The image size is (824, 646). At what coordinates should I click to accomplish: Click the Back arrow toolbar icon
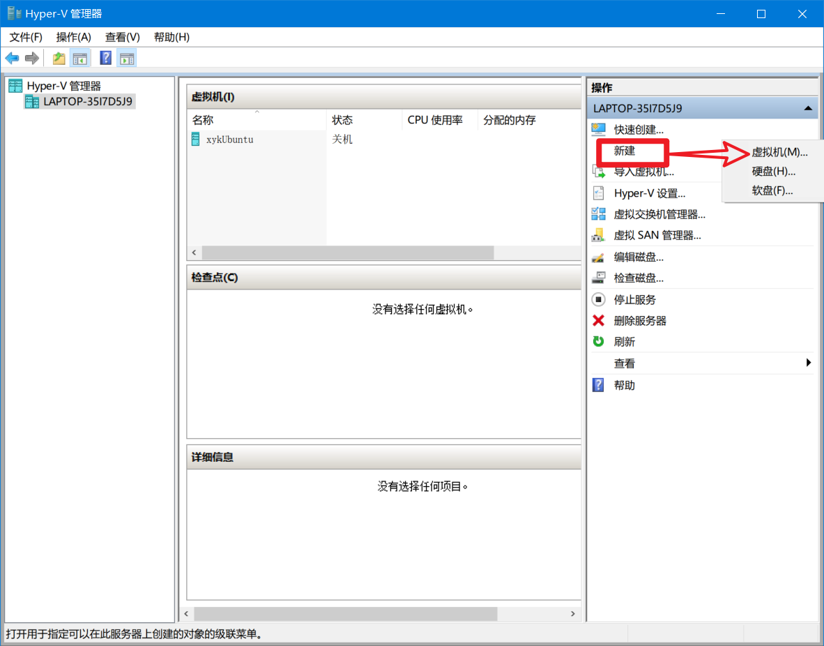(x=12, y=59)
